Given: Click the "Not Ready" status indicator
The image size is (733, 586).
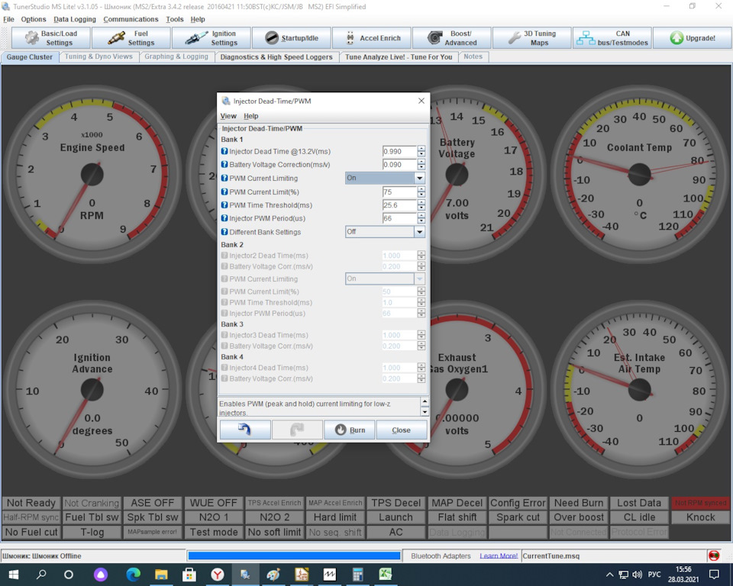Looking at the screenshot, I should click(31, 503).
